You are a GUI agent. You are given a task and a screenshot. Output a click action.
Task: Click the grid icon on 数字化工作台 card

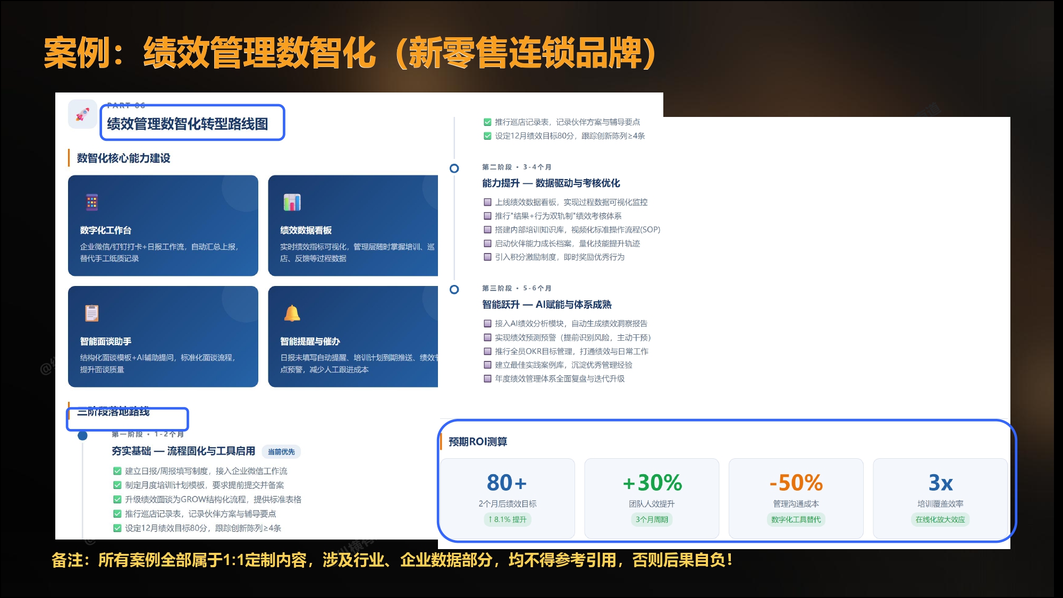[92, 203]
